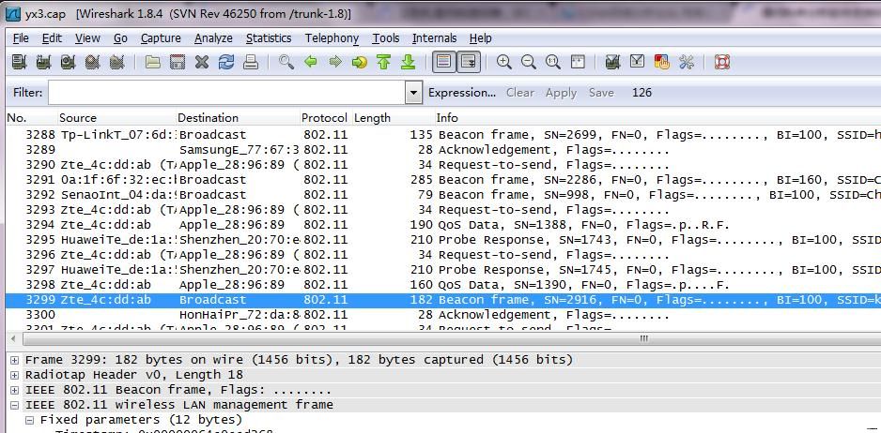The image size is (881, 433).
Task: Open help lifebuoy icon
Action: [x=722, y=62]
